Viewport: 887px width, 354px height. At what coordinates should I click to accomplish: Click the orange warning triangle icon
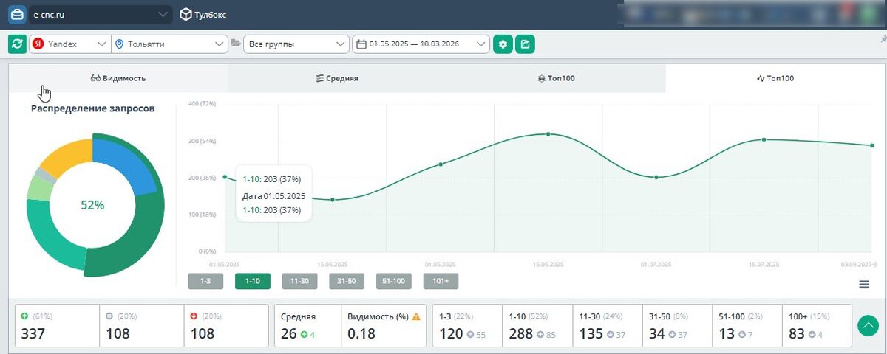coord(416,316)
